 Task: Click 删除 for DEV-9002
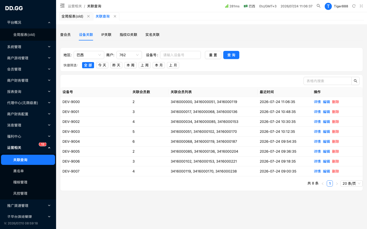tap(336, 122)
